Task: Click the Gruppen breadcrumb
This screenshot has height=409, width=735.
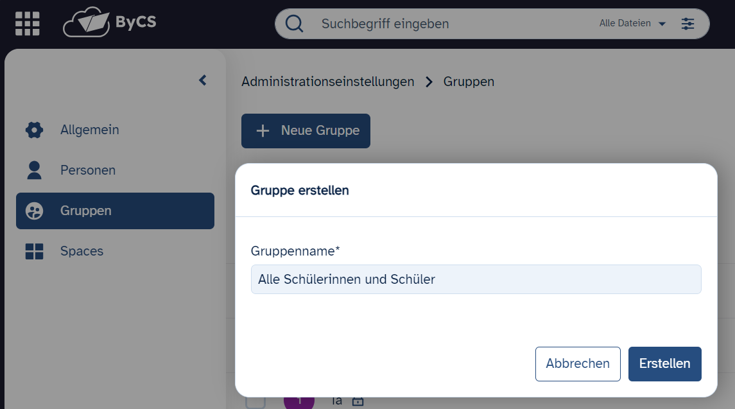Action: [469, 82]
